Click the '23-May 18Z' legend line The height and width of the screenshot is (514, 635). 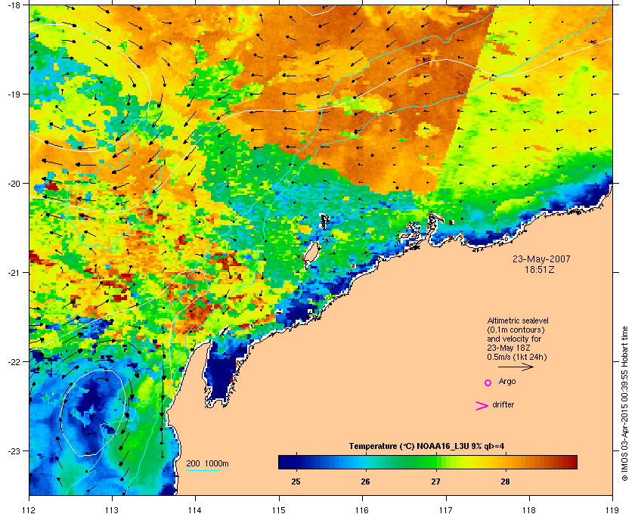pos(509,348)
